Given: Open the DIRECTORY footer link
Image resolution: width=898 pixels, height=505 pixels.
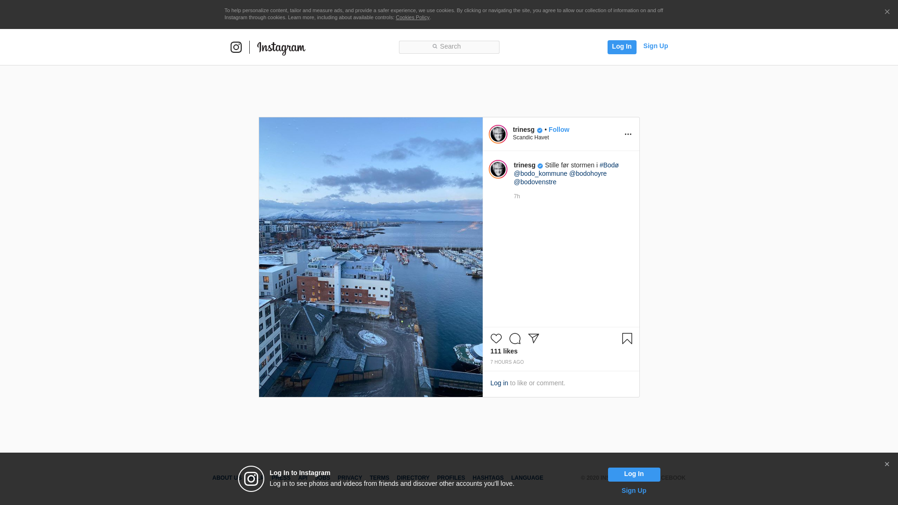Looking at the screenshot, I should pos(413,478).
